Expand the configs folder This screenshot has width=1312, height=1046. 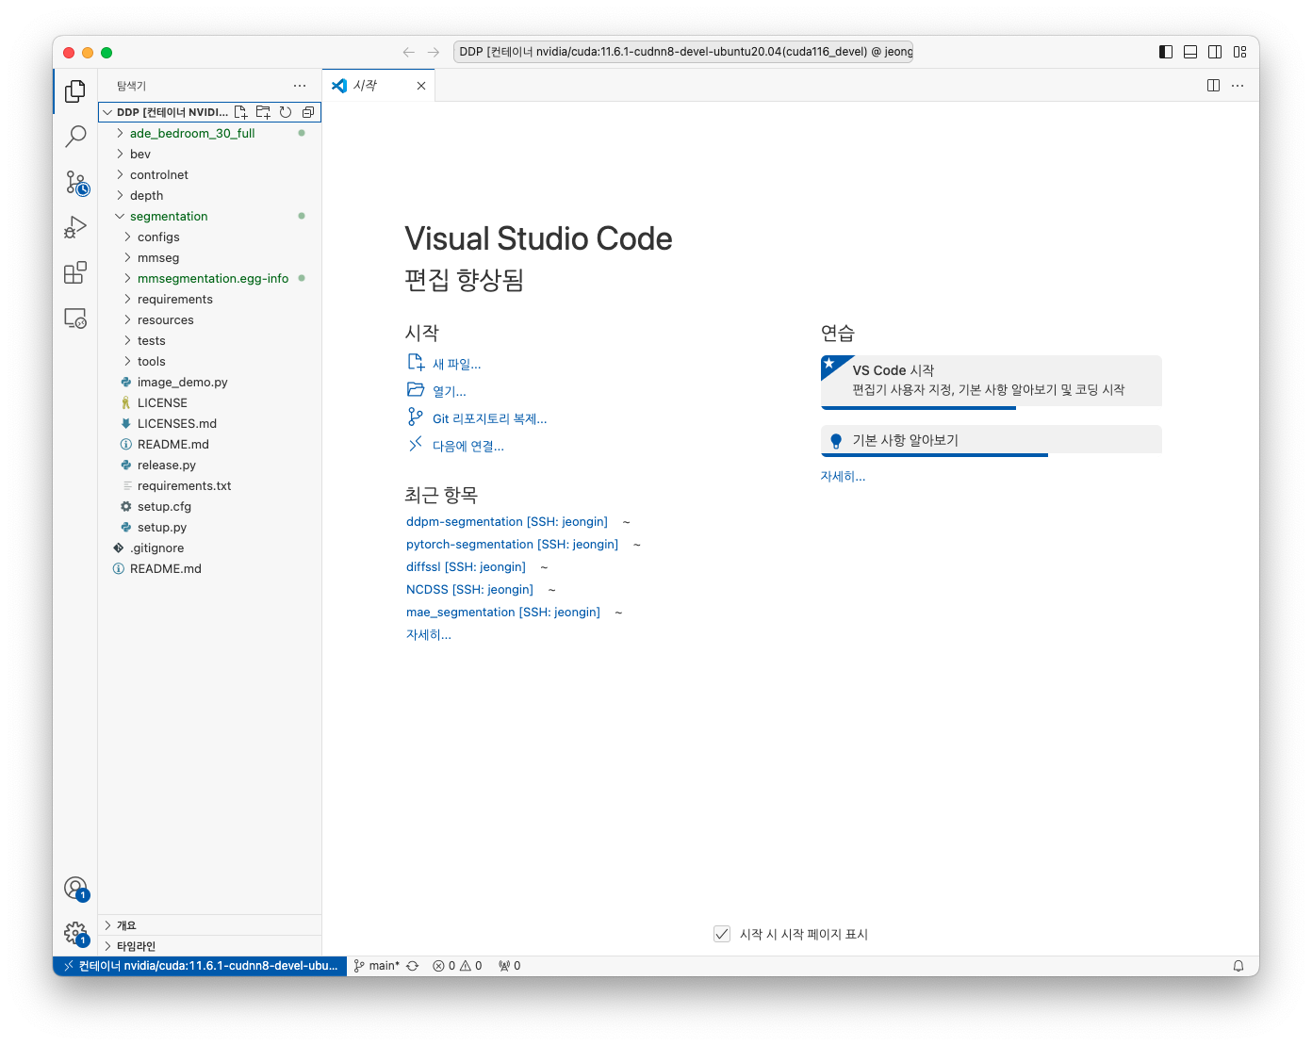pyautogui.click(x=209, y=237)
